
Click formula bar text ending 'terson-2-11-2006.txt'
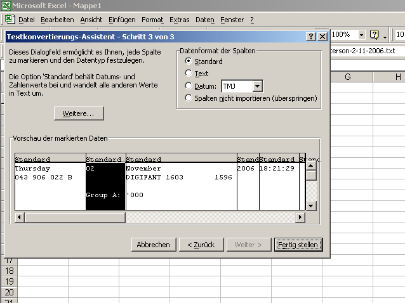point(363,51)
